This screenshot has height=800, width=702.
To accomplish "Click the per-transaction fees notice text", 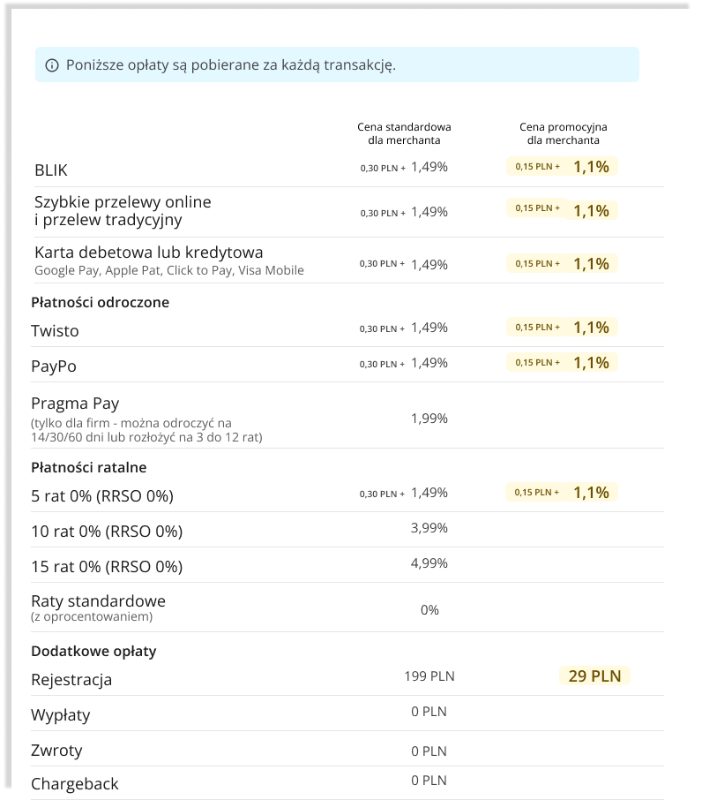I will click(x=230, y=65).
